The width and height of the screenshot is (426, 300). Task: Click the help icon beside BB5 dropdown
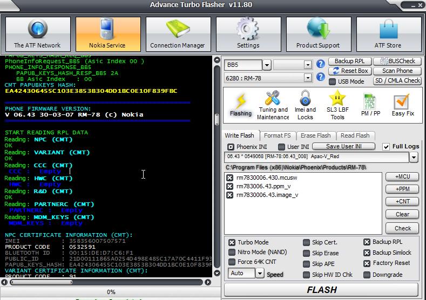pos(321,64)
